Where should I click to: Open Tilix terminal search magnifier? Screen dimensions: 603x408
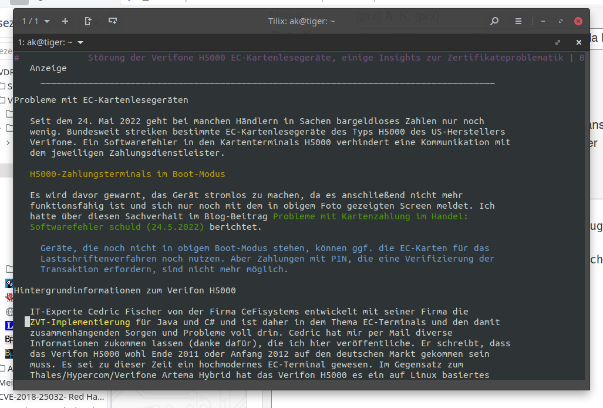(x=494, y=21)
